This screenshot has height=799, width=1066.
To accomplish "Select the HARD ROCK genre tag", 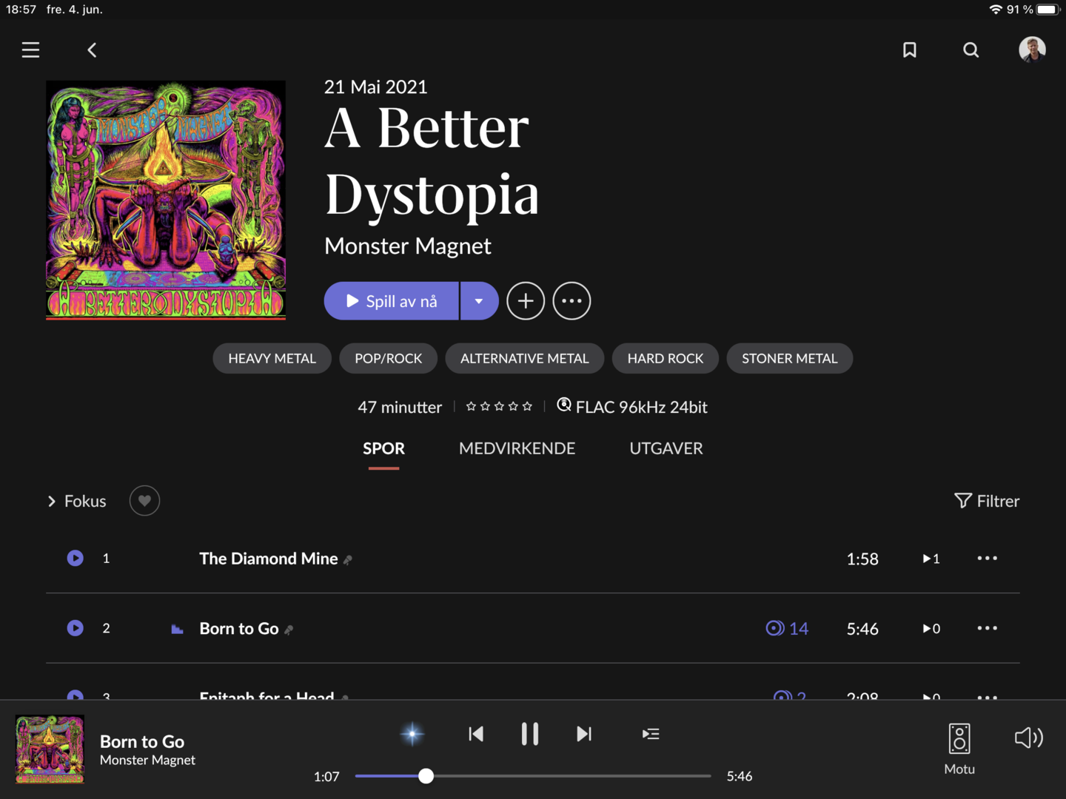I will (666, 358).
